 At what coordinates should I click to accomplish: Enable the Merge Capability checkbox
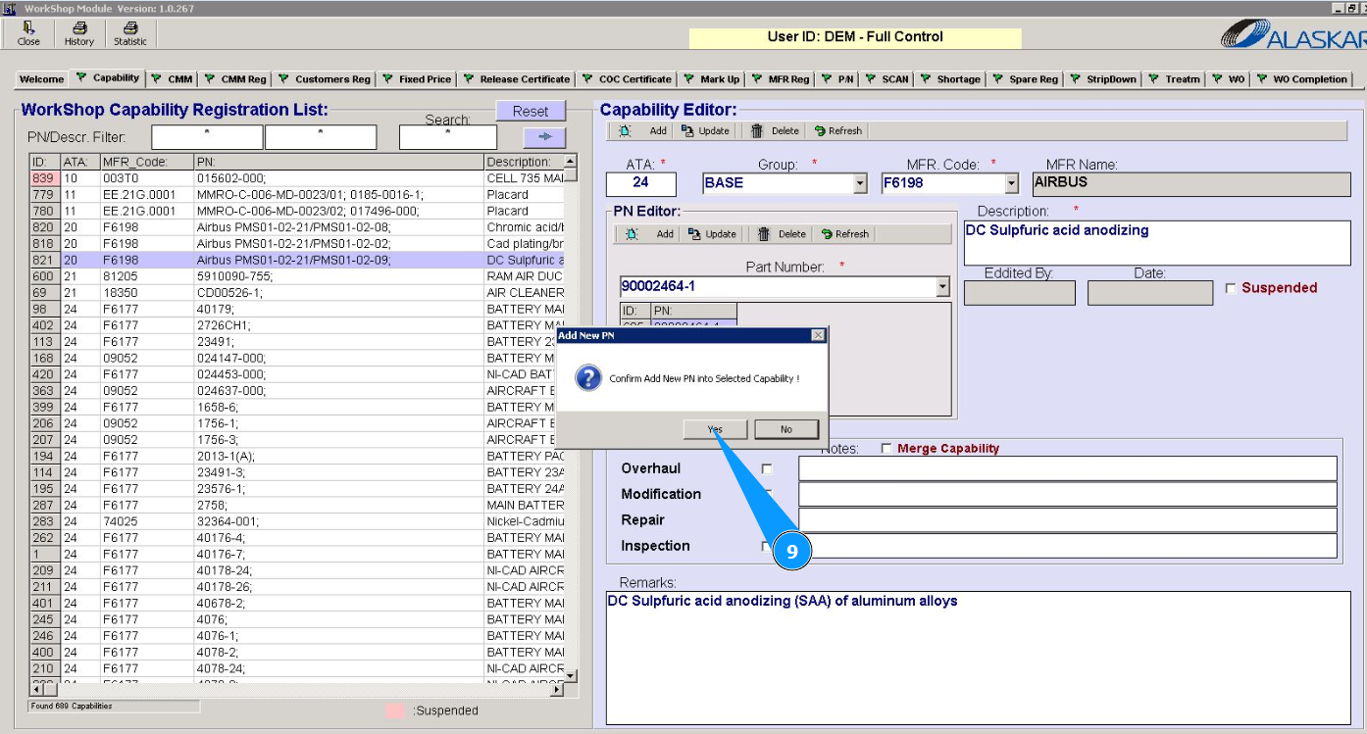point(886,449)
